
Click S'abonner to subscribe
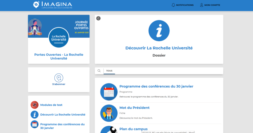(59, 85)
